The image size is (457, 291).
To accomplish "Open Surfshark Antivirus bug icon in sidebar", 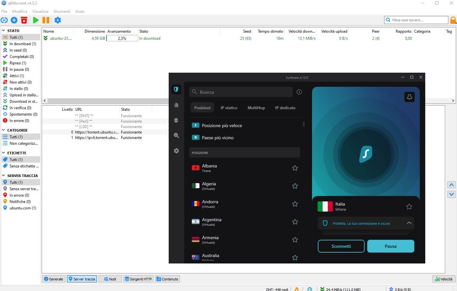I will (x=176, y=120).
